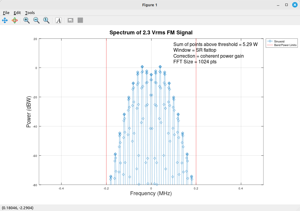Toggle the axes visibility icon
Image resolution: width=300 pixels, height=211 pixels.
click(70, 20)
